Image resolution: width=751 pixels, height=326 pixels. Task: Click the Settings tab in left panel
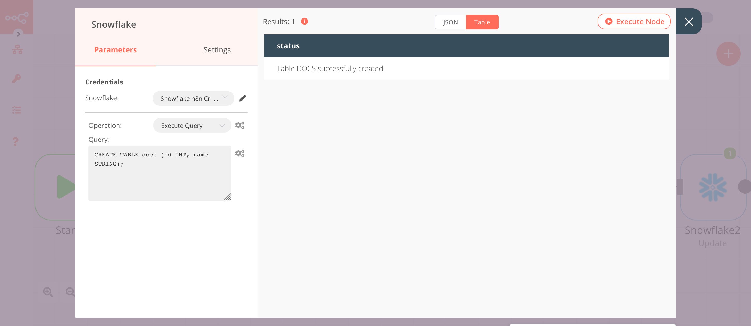coord(216,49)
